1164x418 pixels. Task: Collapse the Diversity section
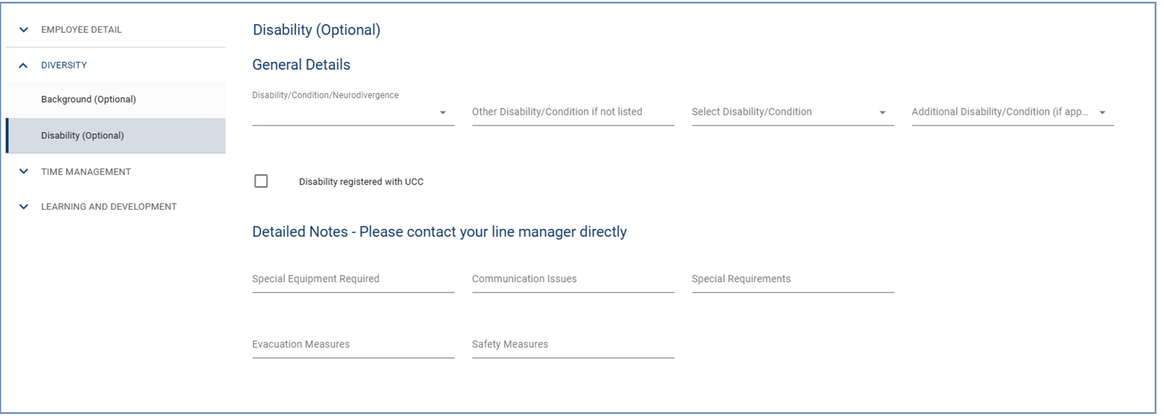click(65, 65)
